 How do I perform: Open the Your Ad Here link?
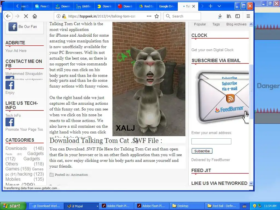[16, 51]
